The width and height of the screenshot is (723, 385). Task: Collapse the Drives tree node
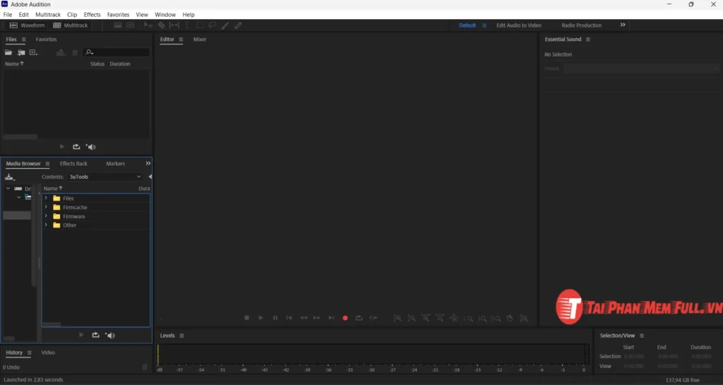(8, 189)
